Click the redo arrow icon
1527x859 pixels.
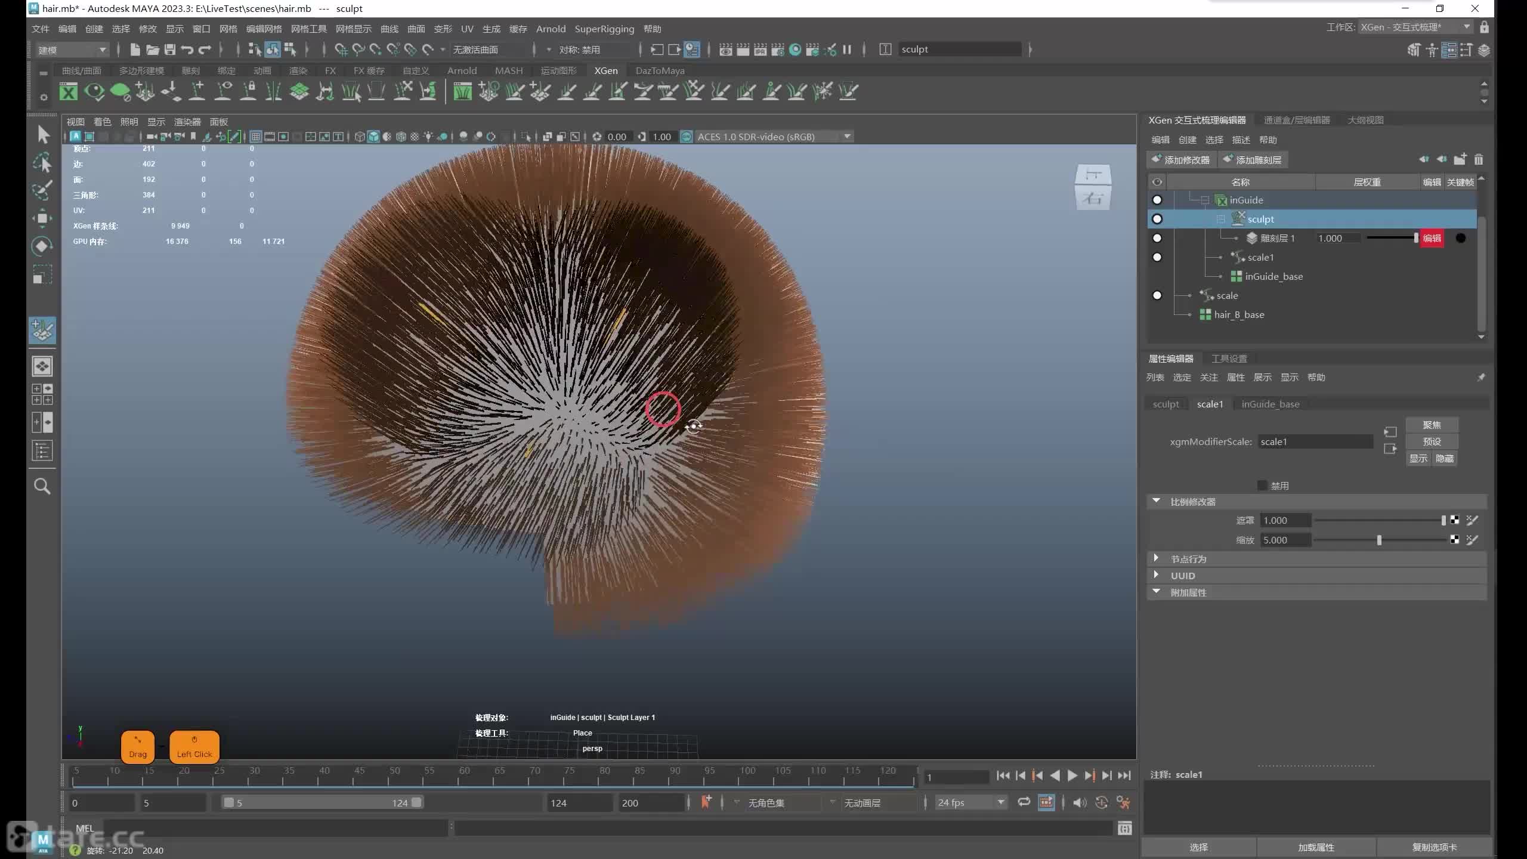coord(205,50)
